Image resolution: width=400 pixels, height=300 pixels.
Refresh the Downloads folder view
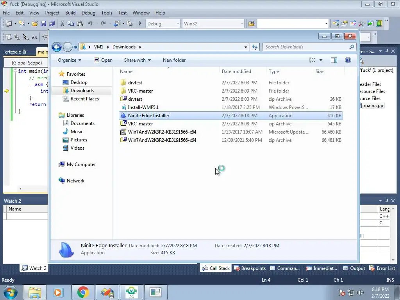(x=255, y=47)
